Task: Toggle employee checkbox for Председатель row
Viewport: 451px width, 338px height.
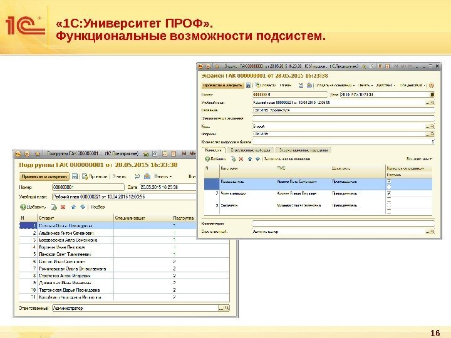Action: point(389,182)
